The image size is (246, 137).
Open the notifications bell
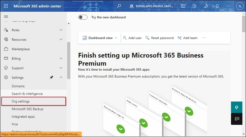tap(217, 6)
